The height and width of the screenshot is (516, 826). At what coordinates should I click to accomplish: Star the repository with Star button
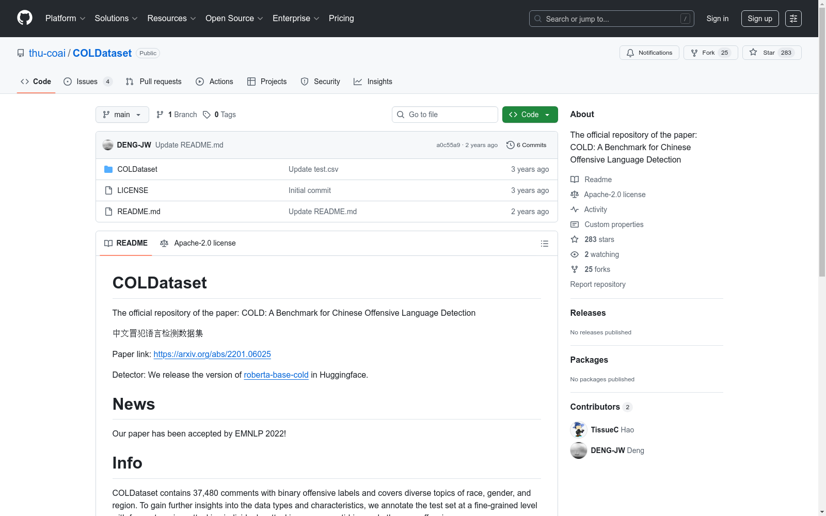point(772,53)
